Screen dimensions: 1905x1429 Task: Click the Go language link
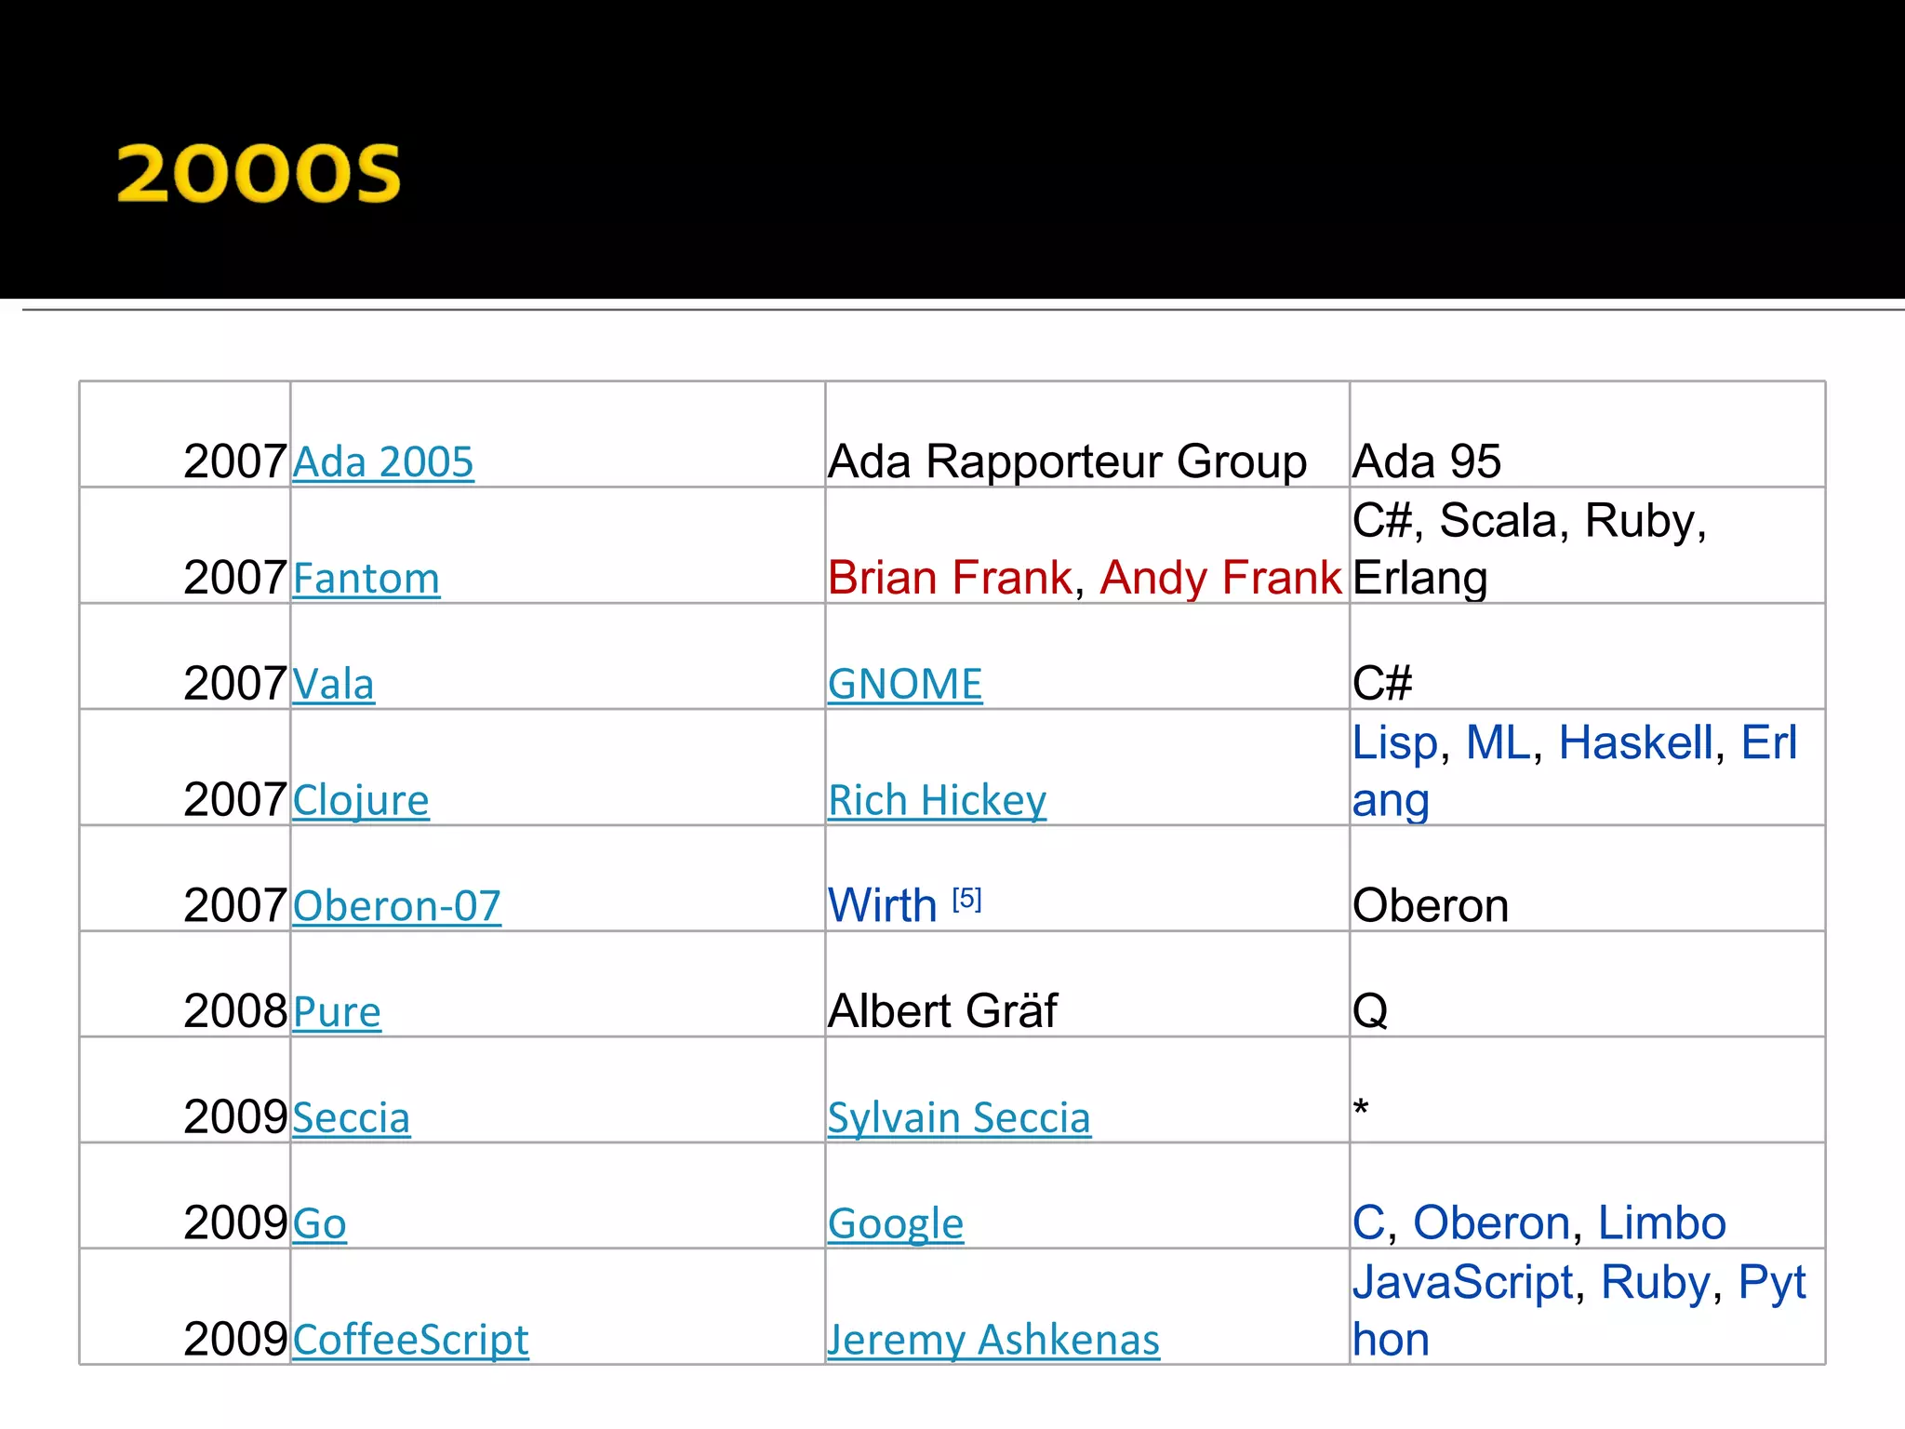320,1223
